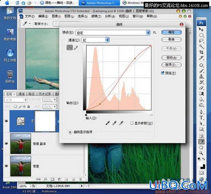The image size is (211, 194).
Task: Open the 滤镜(T) menu
Action: (x=96, y=16)
